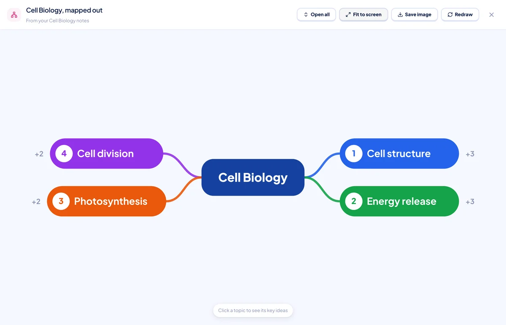Click the title "Cell Biology, mapped out"
Viewport: 506px width, 325px height.
[x=64, y=10]
